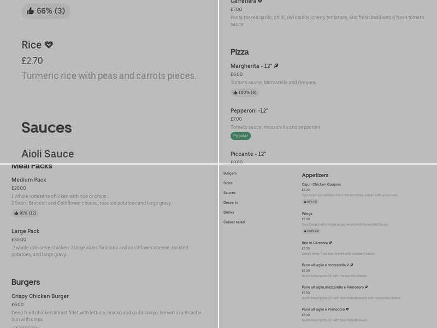Click the 91% (12) rating under Medium Pack
437x328 pixels.
pos(25,213)
